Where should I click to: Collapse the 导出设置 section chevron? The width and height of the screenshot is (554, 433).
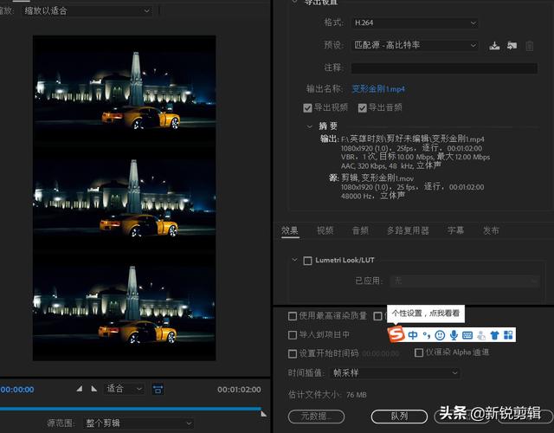click(294, 2)
